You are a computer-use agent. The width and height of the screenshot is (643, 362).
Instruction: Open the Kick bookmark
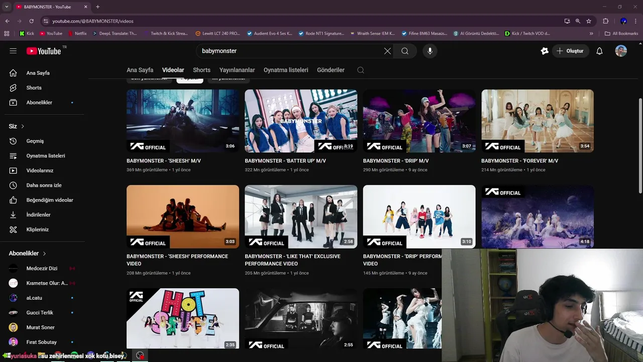click(27, 34)
